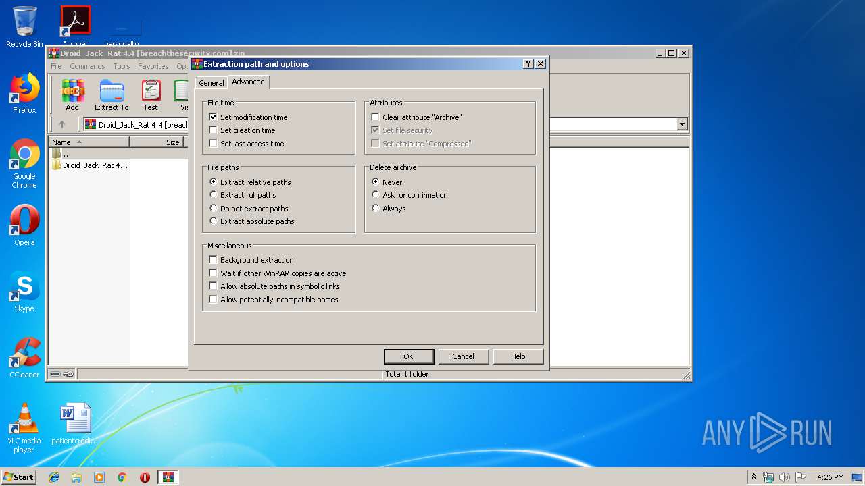Select the Advanced tab
Screen dimensions: 865x486
(248, 82)
